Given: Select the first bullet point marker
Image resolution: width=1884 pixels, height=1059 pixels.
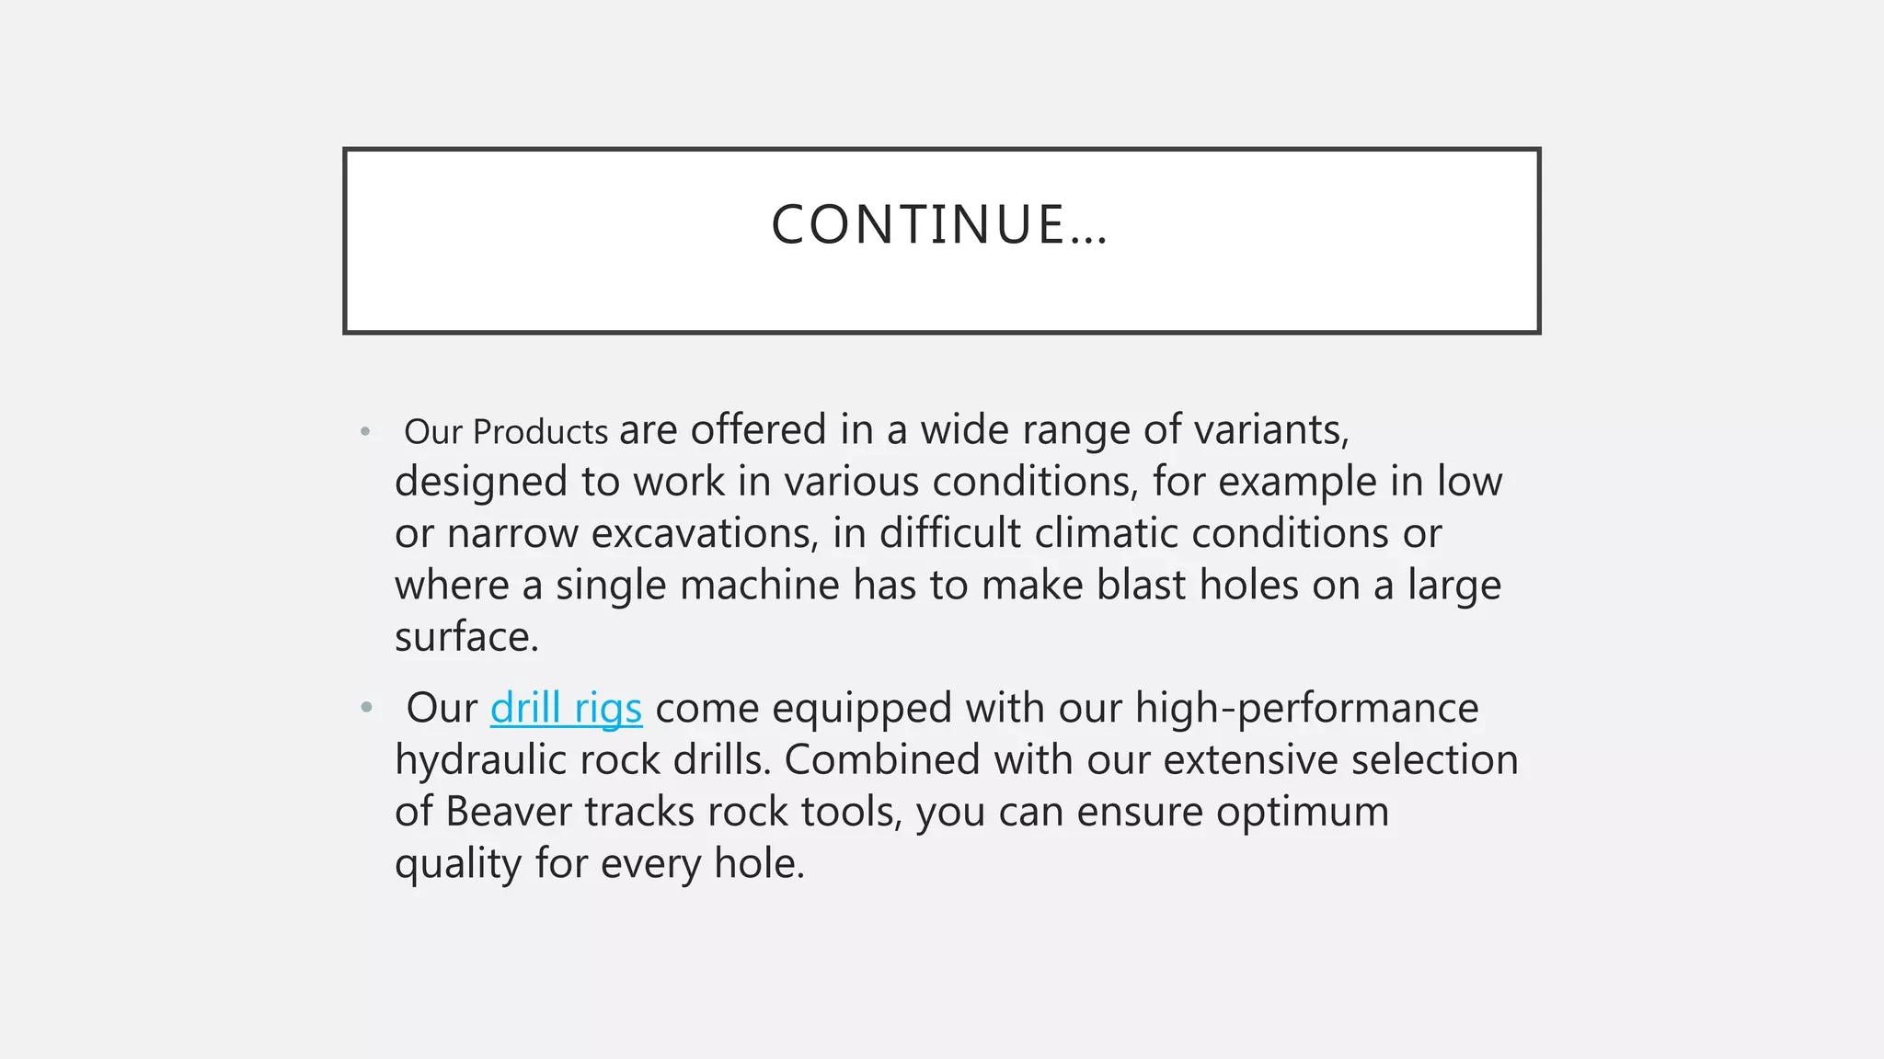Looking at the screenshot, I should point(365,431).
